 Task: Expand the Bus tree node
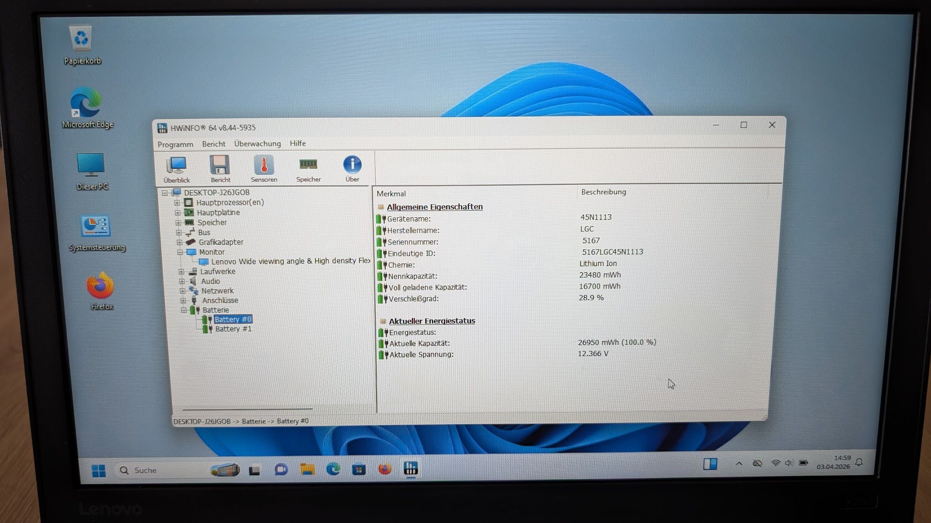tap(179, 233)
